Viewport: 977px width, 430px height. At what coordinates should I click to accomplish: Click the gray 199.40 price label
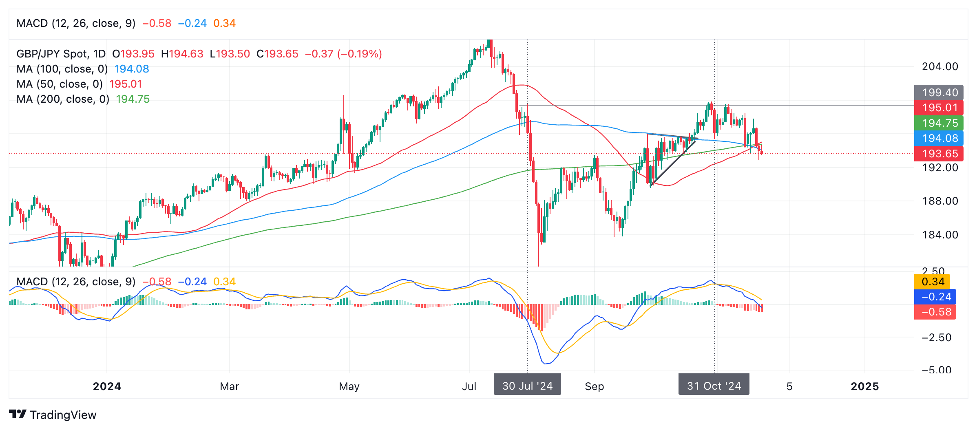[x=939, y=93]
